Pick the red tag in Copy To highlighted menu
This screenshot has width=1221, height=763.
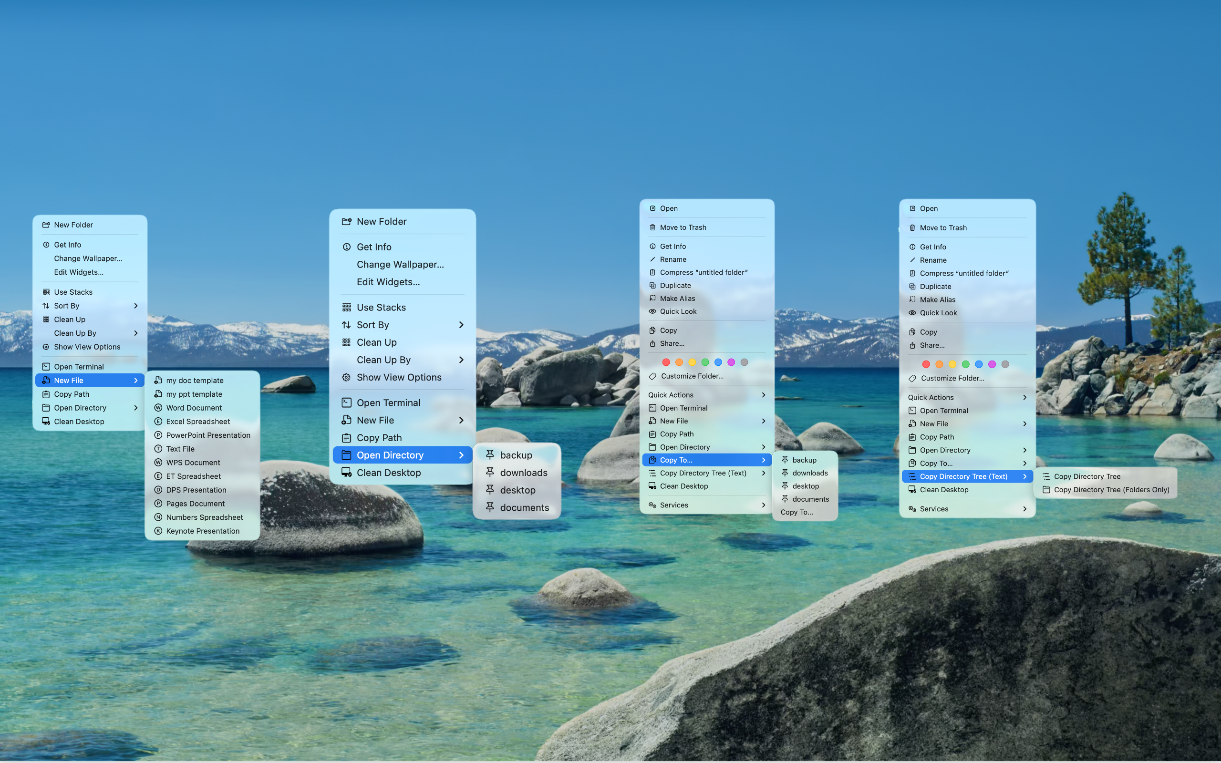(x=666, y=362)
